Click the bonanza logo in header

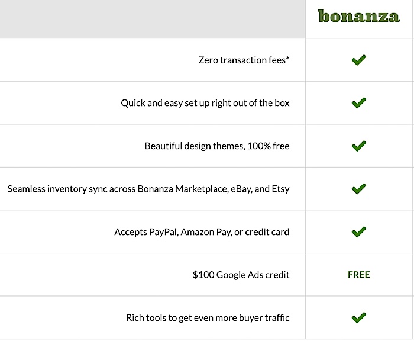tap(359, 17)
